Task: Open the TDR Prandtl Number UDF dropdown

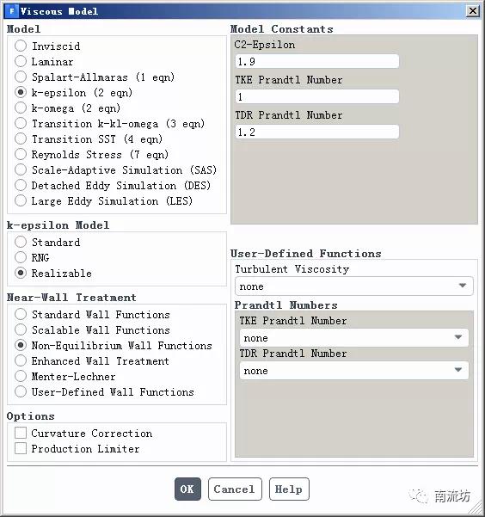Action: click(354, 370)
